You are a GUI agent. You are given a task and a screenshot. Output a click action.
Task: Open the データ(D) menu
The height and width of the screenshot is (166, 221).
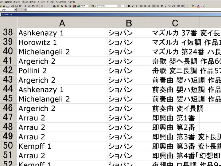pos(50,2)
